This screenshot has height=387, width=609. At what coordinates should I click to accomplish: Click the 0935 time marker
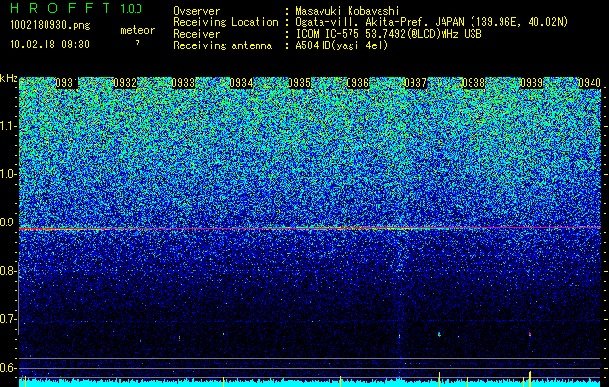[299, 83]
